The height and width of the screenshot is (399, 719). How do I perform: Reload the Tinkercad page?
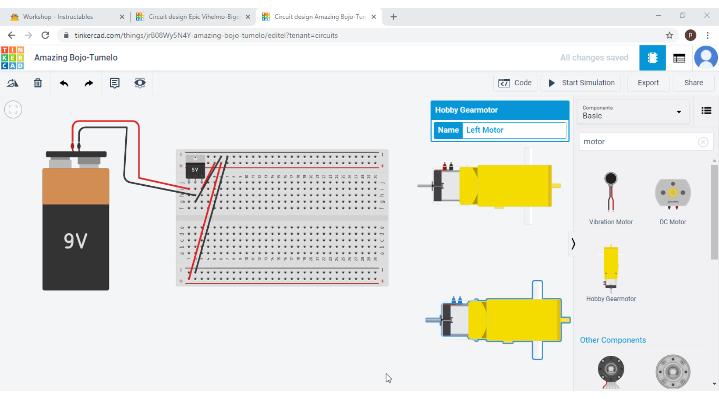tap(45, 36)
